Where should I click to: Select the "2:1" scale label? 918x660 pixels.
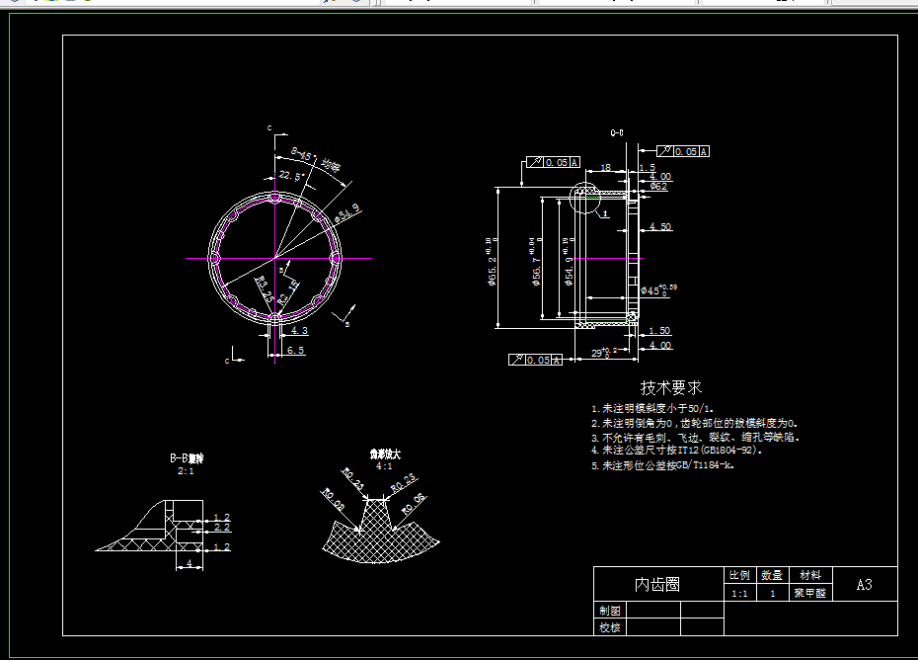(186, 471)
